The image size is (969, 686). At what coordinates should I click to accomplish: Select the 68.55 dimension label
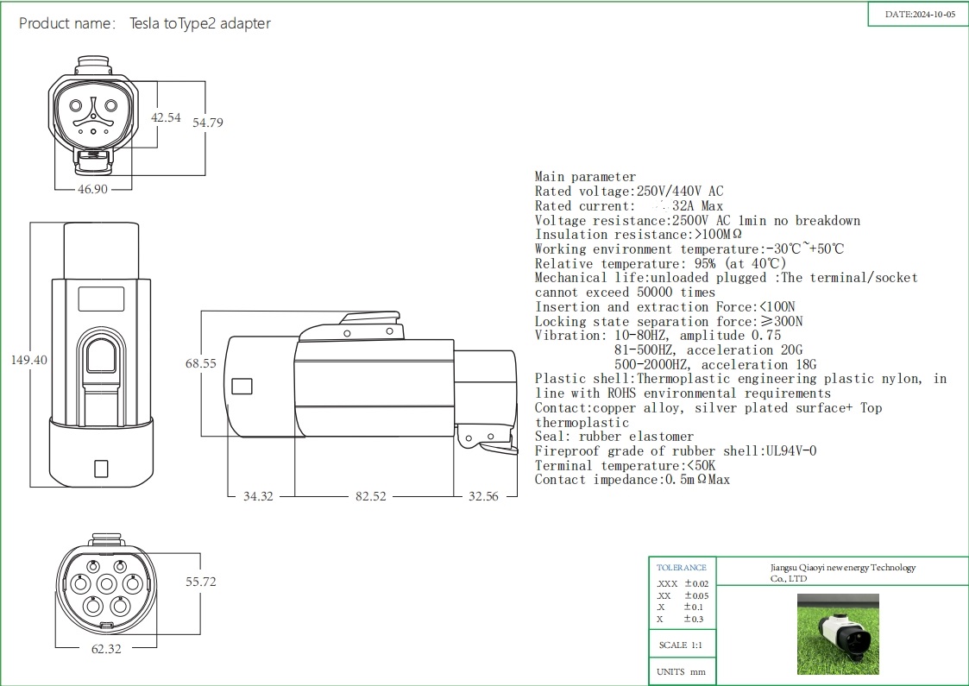point(200,364)
